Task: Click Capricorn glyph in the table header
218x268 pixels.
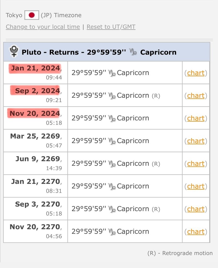Action: (x=133, y=52)
